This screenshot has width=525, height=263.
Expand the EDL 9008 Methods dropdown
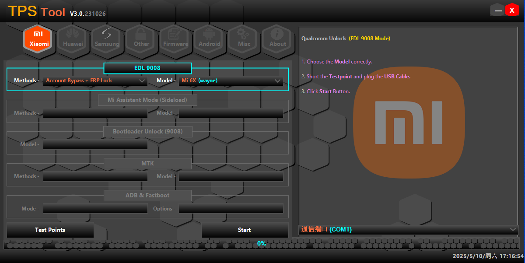tap(95, 81)
